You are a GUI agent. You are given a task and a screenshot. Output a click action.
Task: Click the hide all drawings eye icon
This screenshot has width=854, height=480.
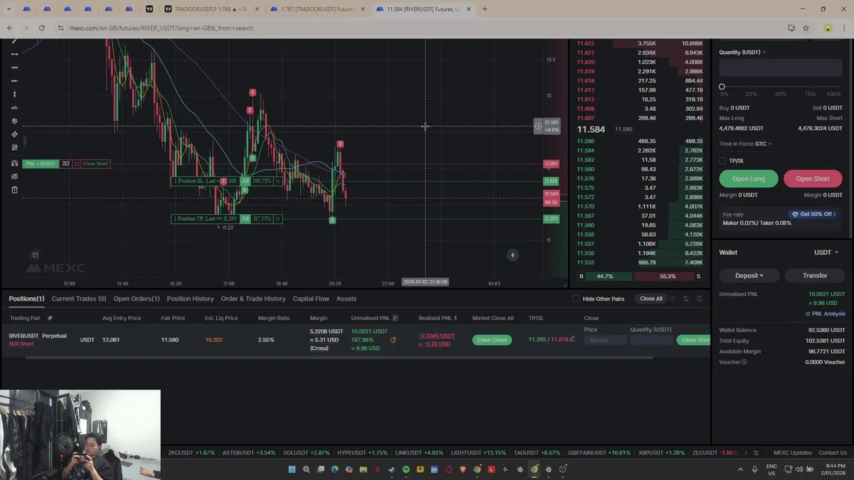point(15,177)
